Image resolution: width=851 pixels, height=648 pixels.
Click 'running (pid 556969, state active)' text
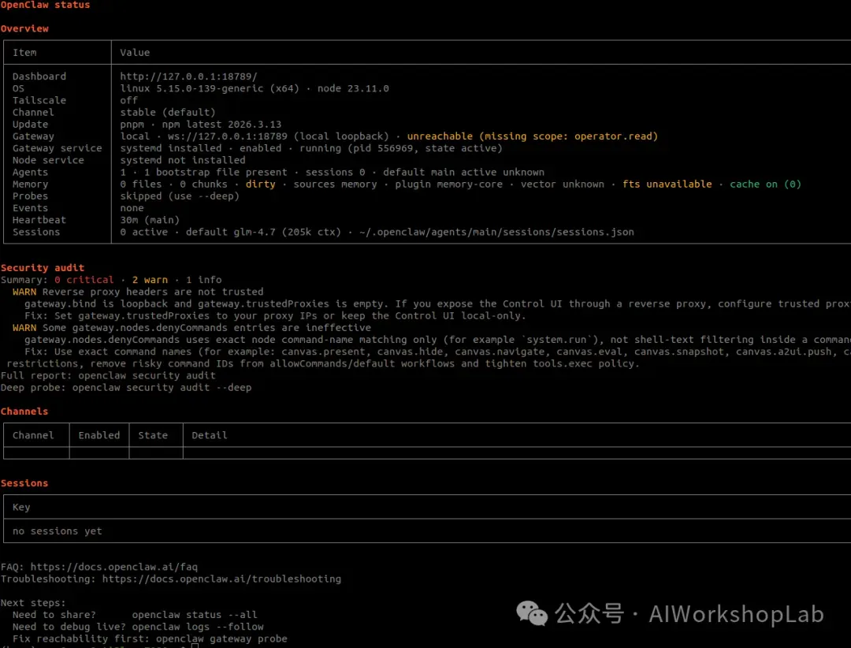[401, 148]
